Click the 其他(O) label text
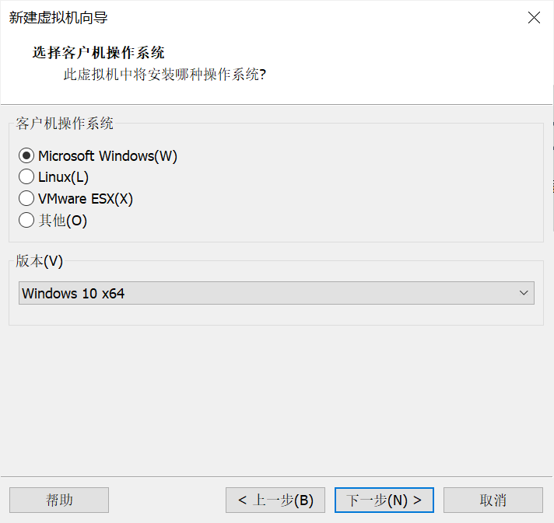 (x=62, y=221)
